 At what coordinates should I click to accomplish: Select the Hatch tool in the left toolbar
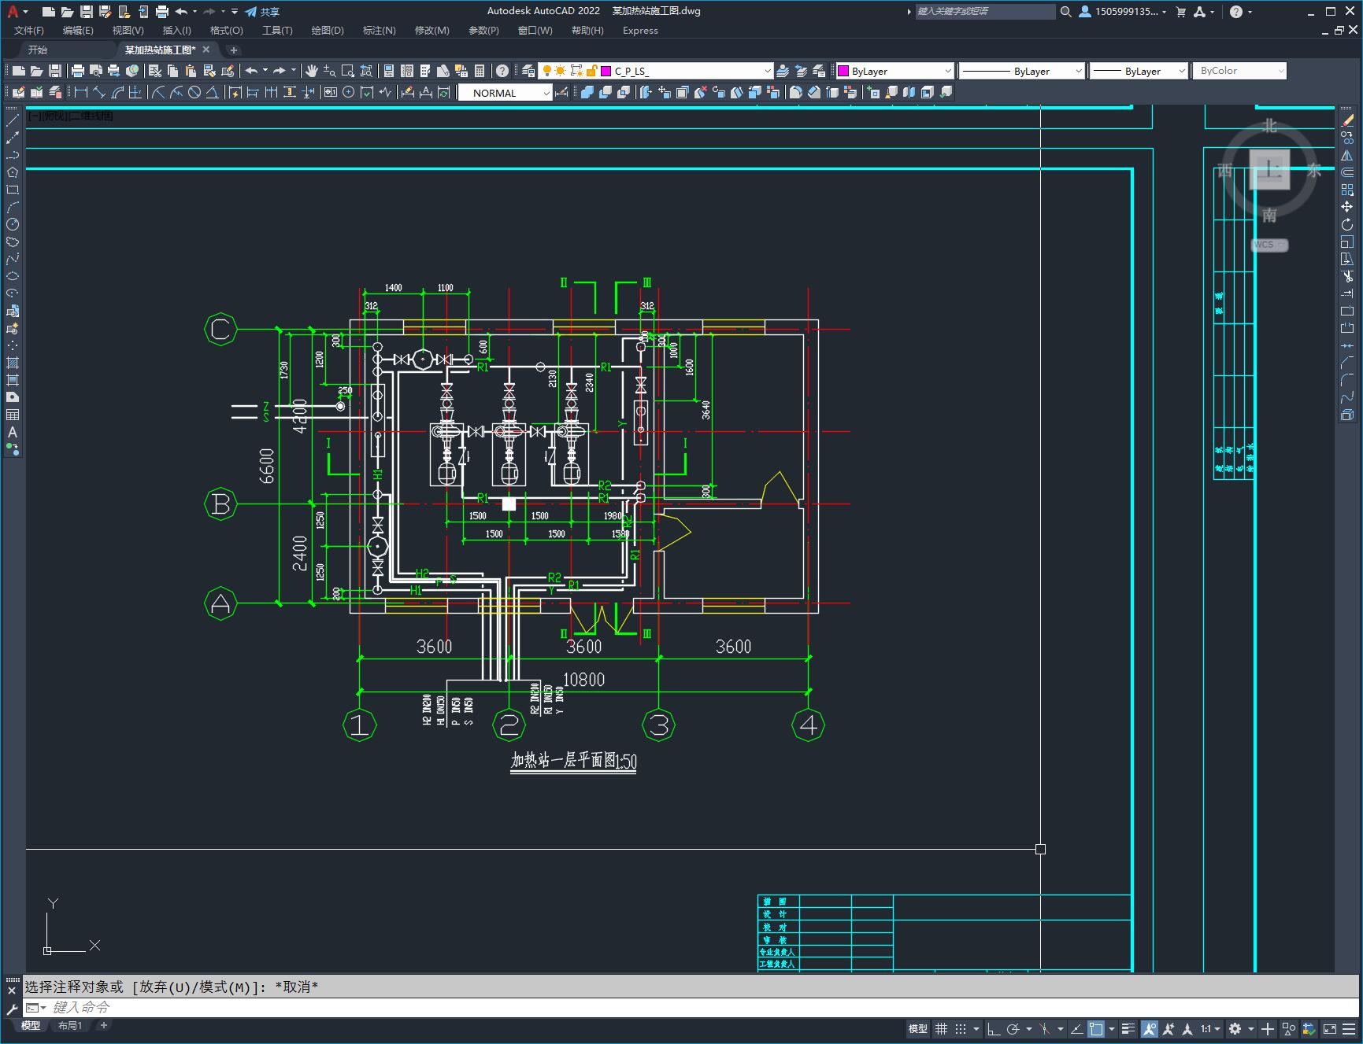(x=13, y=363)
